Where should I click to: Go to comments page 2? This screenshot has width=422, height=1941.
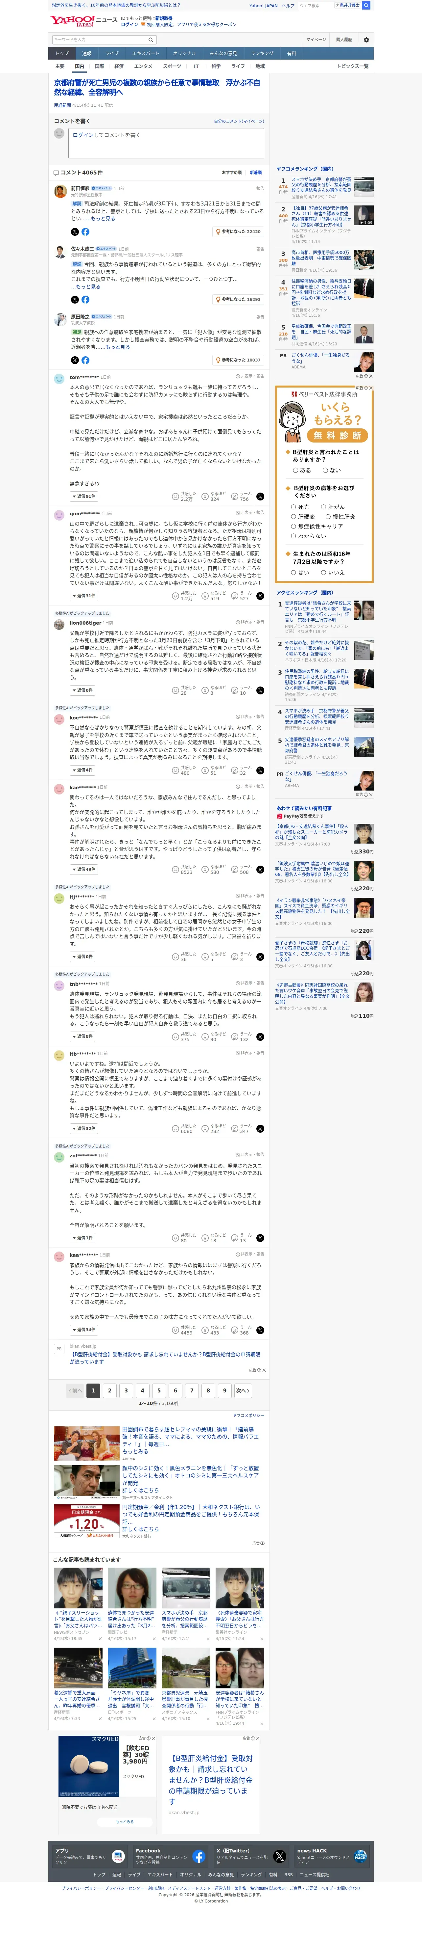click(x=109, y=1390)
